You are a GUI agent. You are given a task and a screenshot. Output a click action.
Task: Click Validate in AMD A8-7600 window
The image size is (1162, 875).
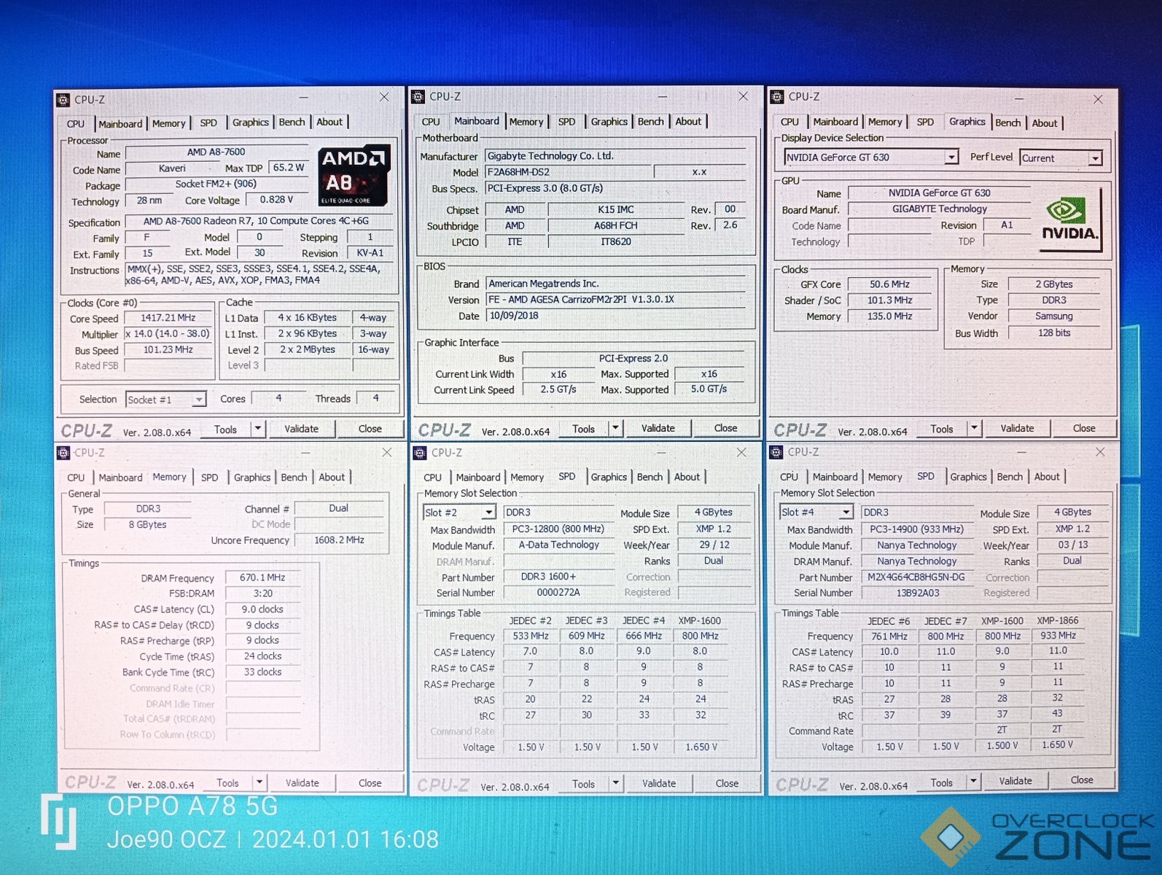(301, 429)
